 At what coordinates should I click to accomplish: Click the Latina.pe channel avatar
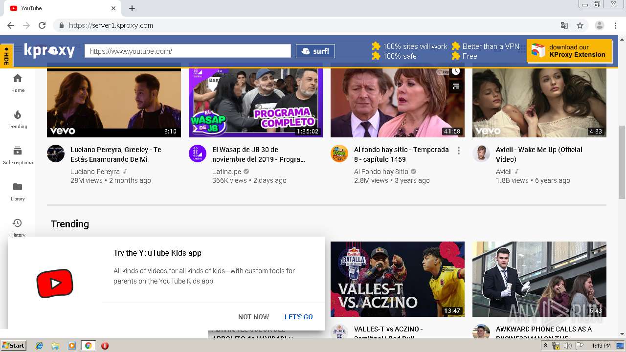(x=198, y=154)
